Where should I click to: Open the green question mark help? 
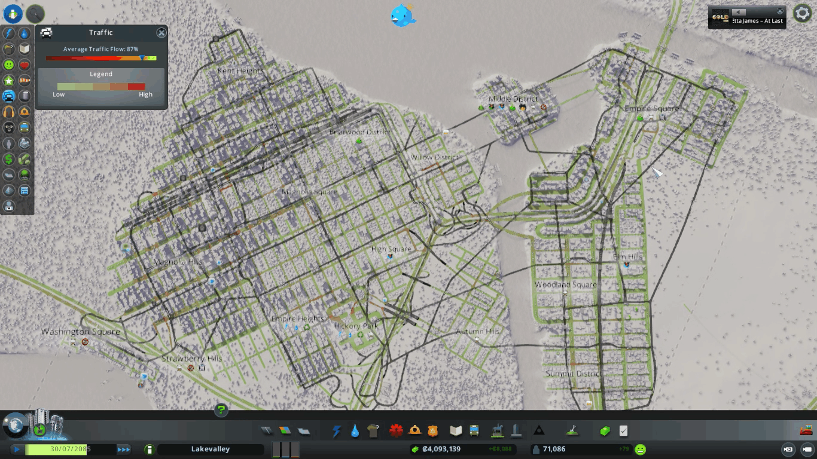click(x=221, y=409)
